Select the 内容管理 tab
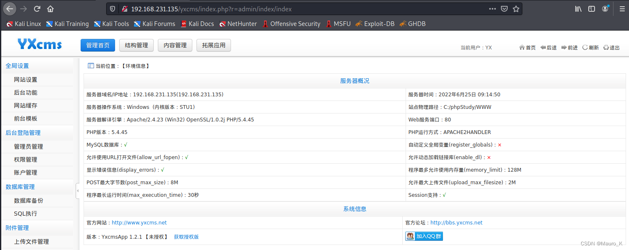This screenshot has height=250, width=629. click(x=175, y=45)
